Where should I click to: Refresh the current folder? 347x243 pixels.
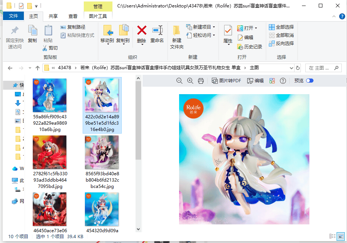(x=298, y=68)
